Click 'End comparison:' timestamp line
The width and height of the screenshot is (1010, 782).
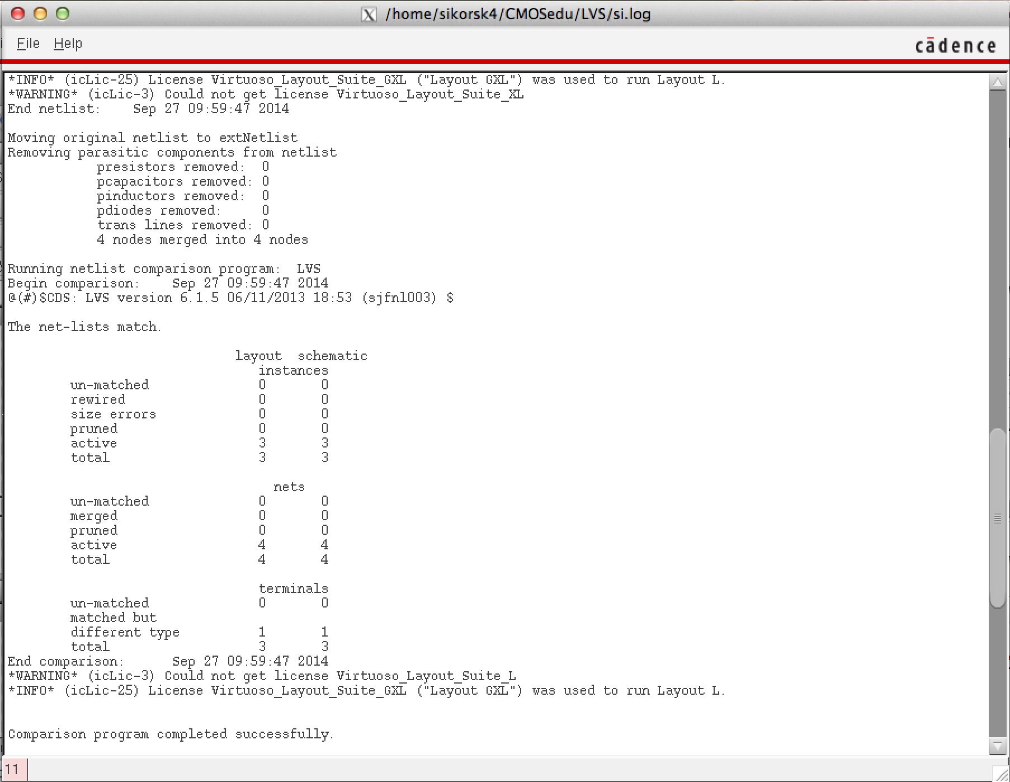point(168,661)
